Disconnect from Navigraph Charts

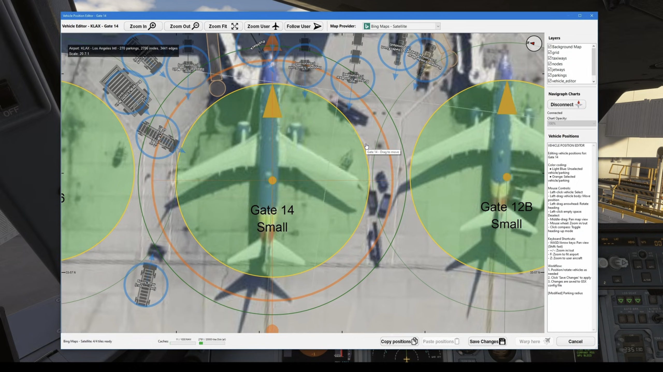(x=566, y=104)
